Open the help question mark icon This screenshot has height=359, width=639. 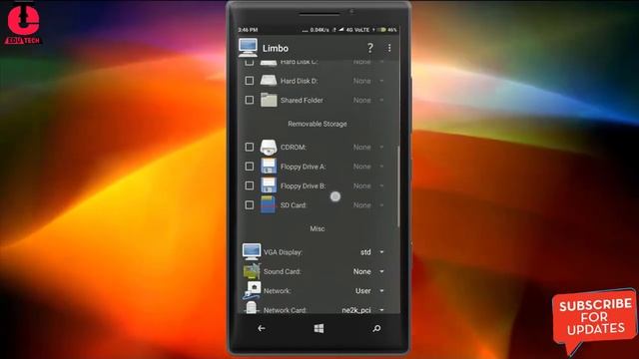click(369, 48)
